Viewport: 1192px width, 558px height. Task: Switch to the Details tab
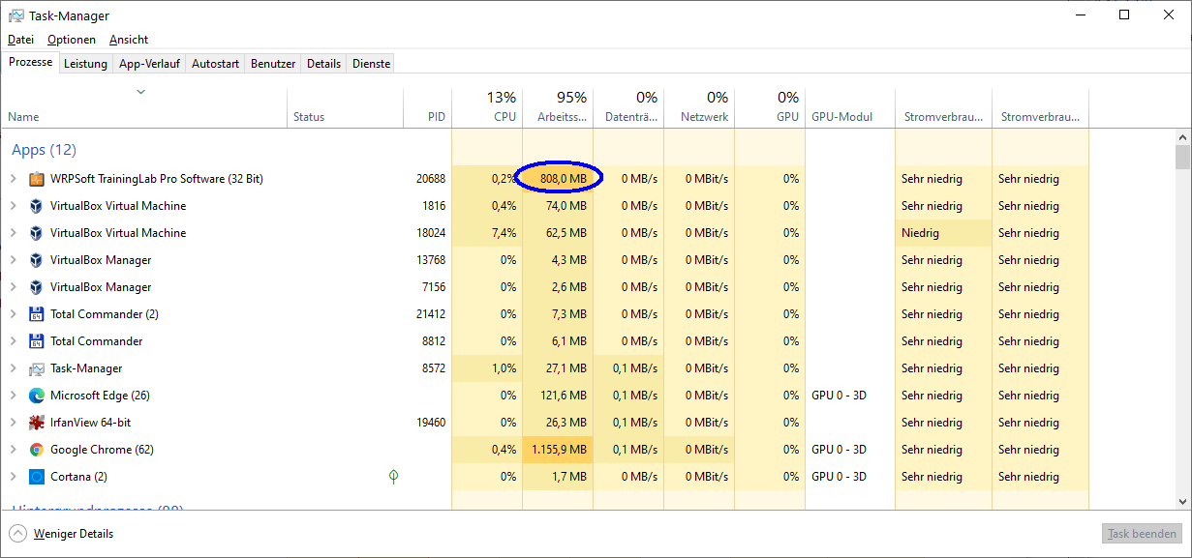coord(323,64)
